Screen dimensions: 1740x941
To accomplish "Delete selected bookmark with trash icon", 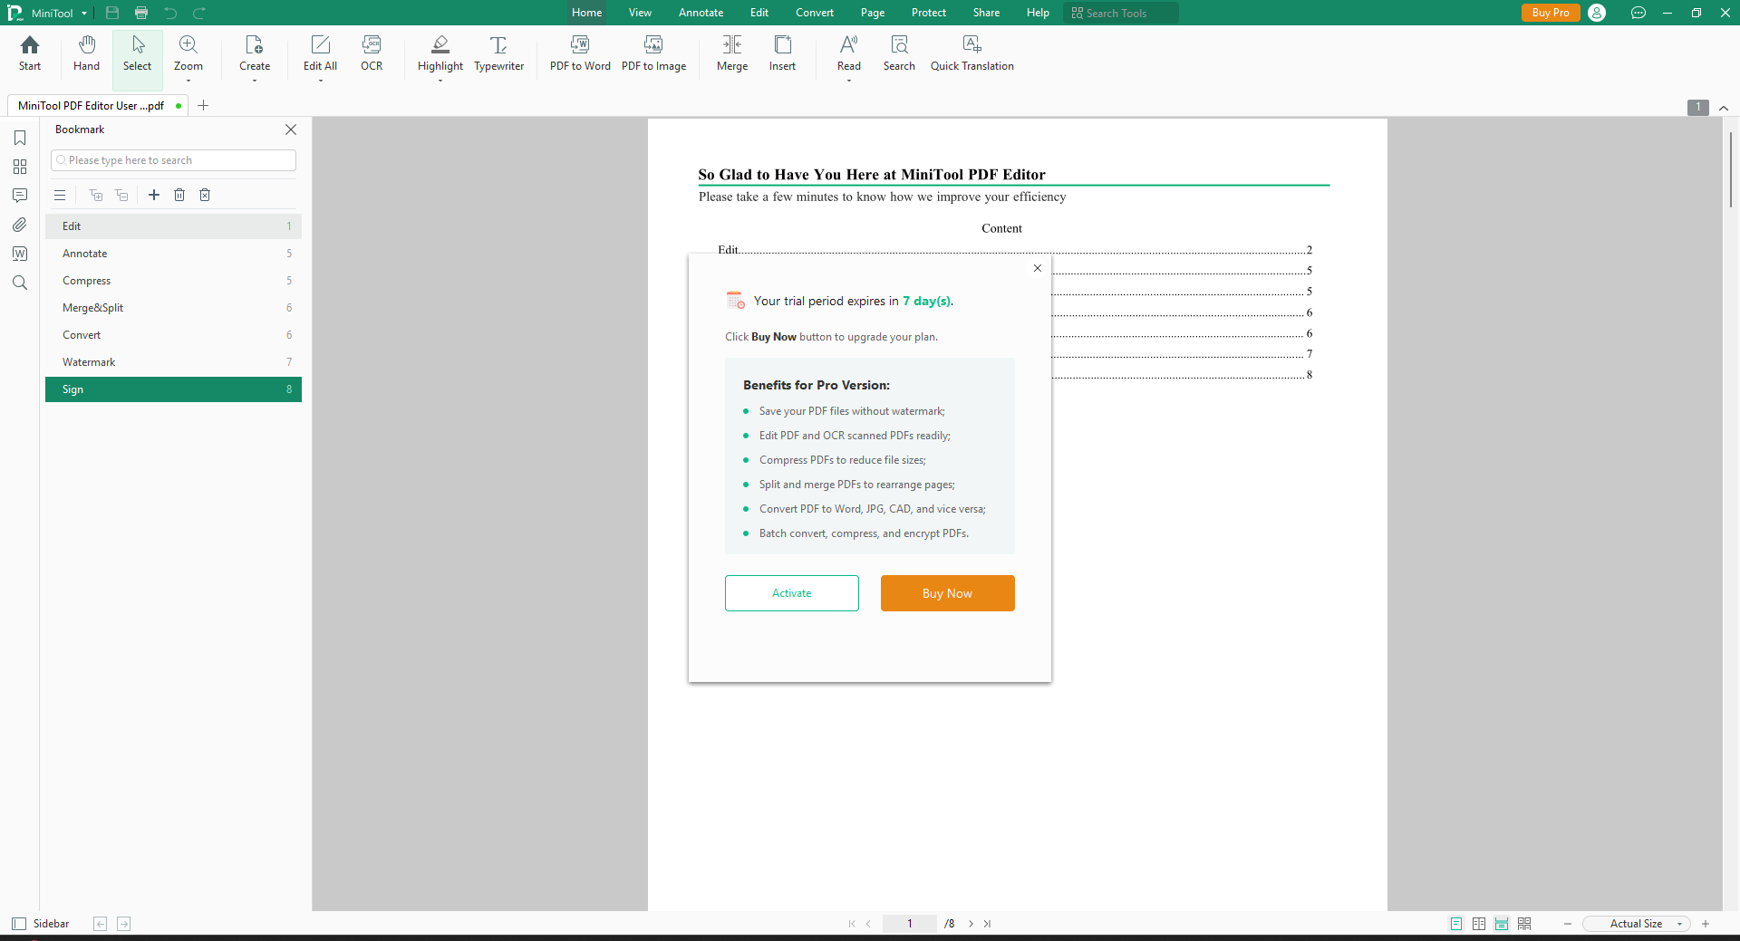I will tap(179, 195).
